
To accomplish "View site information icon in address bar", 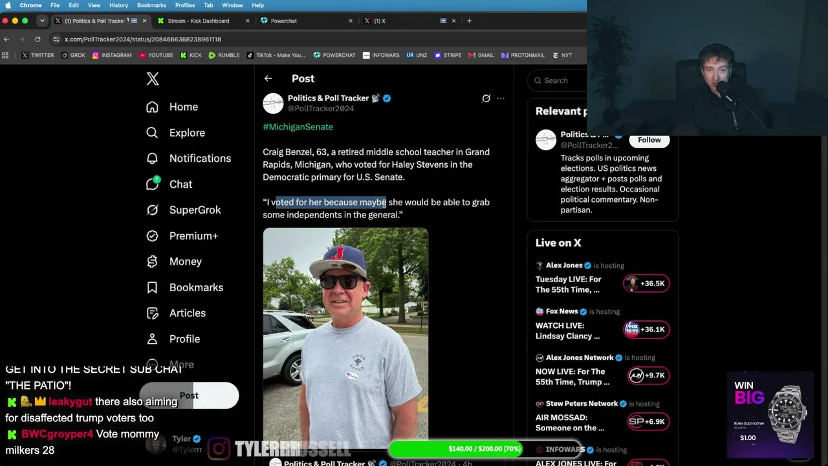I will click(56, 39).
